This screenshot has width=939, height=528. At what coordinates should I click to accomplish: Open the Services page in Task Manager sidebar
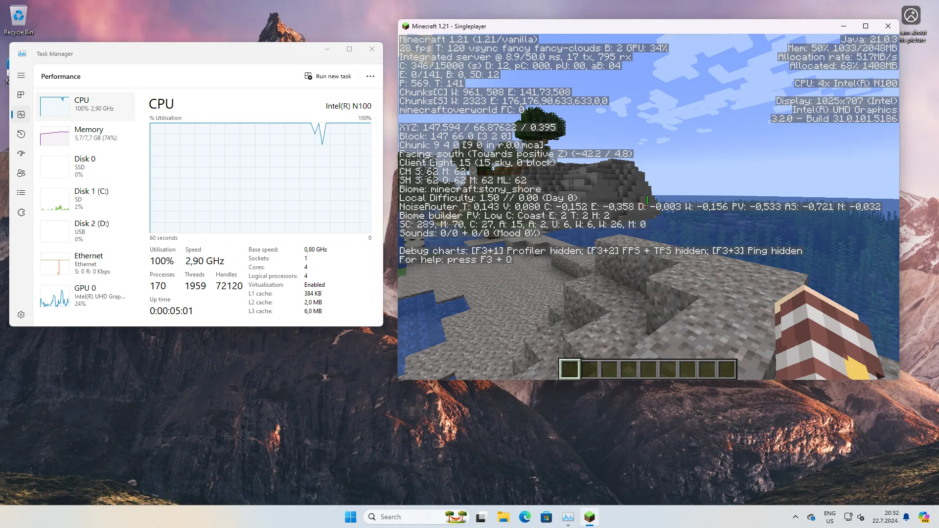tap(21, 212)
